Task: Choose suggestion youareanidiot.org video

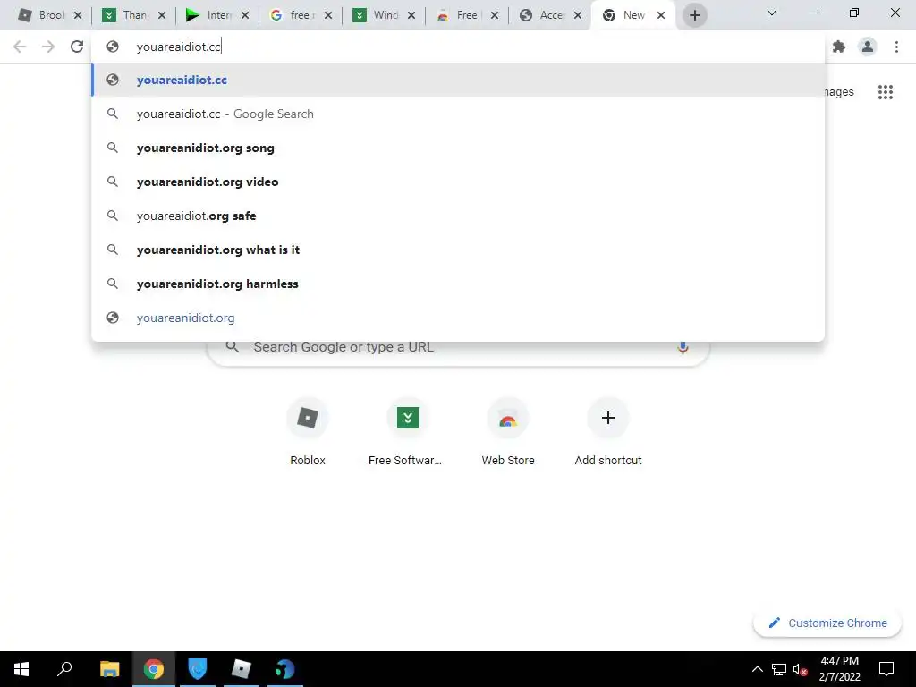Action: (458, 182)
